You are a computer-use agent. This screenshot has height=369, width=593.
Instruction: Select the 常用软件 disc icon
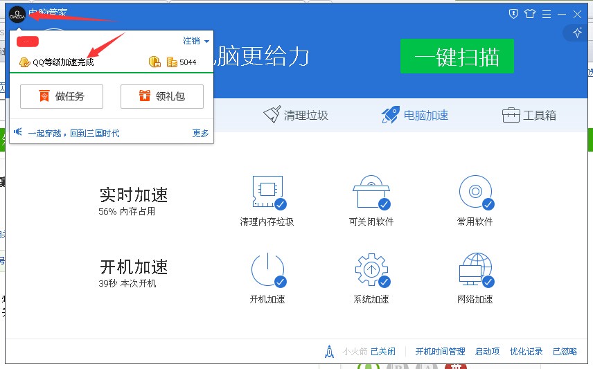pyautogui.click(x=477, y=192)
